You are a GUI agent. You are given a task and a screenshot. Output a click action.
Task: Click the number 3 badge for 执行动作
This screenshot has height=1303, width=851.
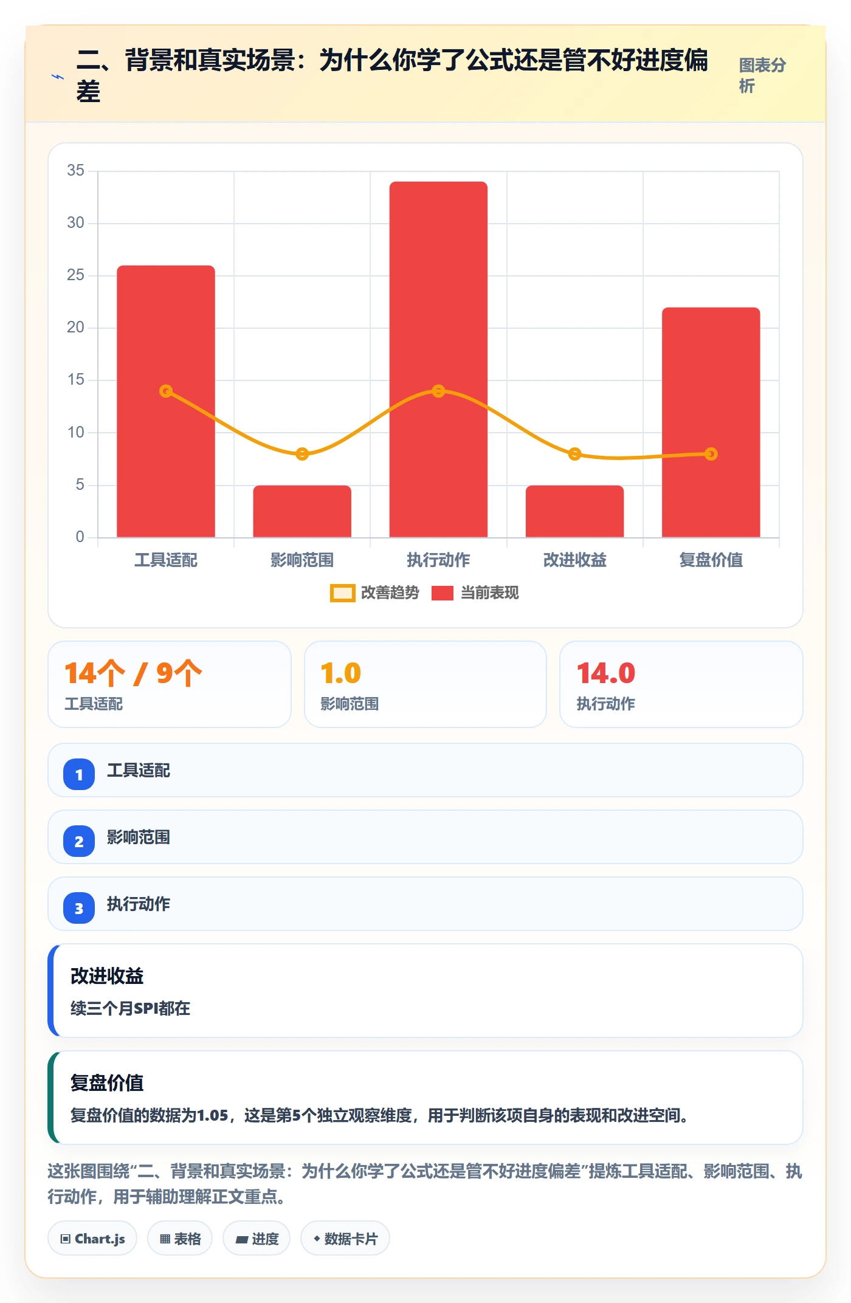[79, 908]
